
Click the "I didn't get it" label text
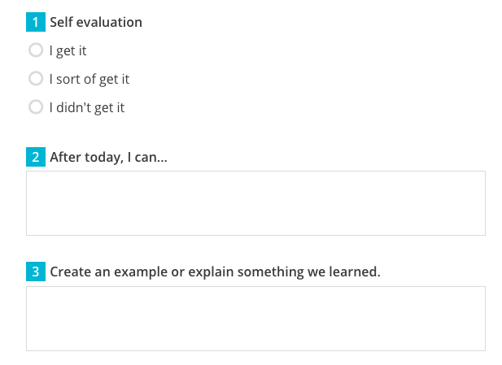(87, 108)
